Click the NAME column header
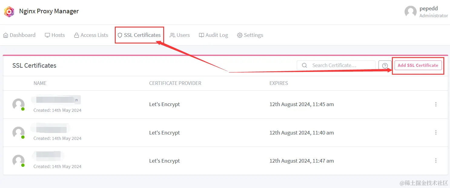The image size is (450, 188). pos(40,83)
